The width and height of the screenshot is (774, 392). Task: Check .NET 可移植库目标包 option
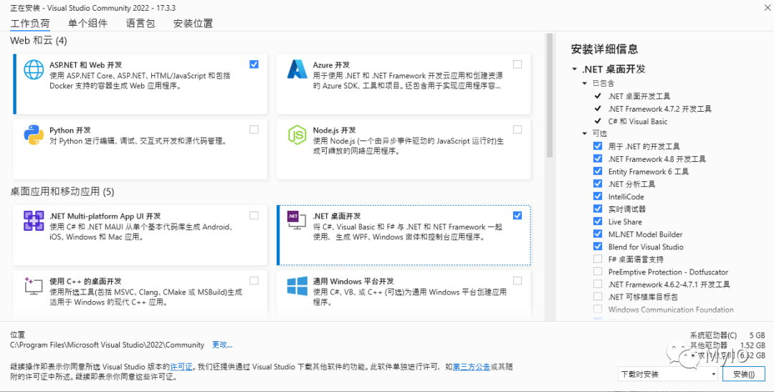tap(598, 297)
